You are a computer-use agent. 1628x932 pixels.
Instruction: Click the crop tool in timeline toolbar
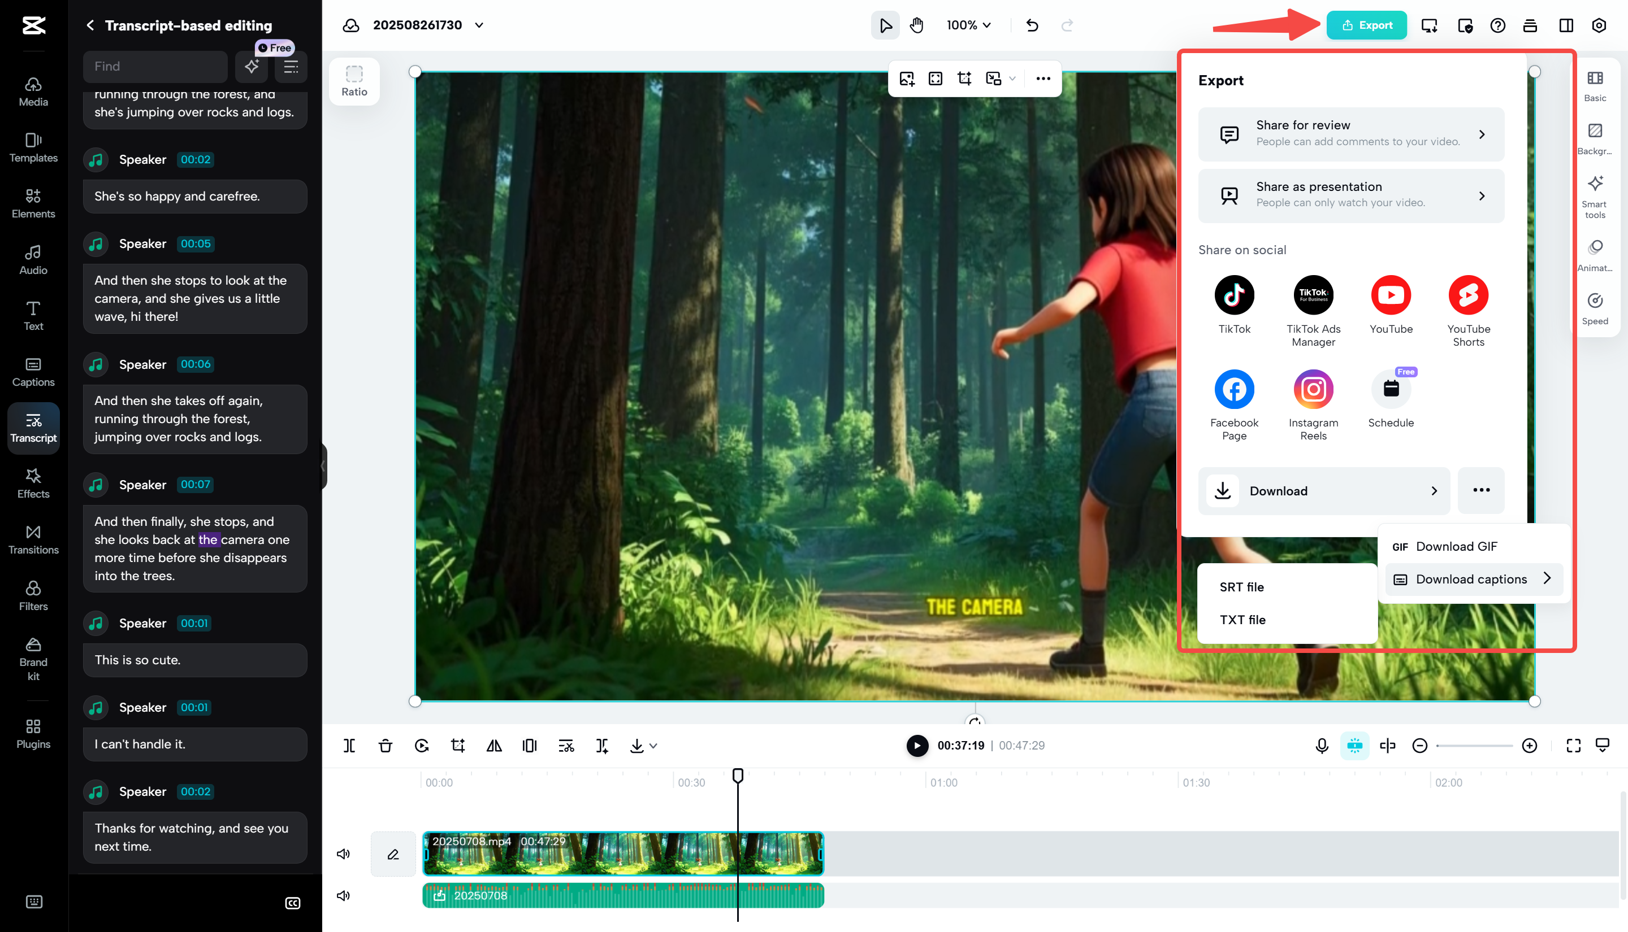pyautogui.click(x=458, y=746)
